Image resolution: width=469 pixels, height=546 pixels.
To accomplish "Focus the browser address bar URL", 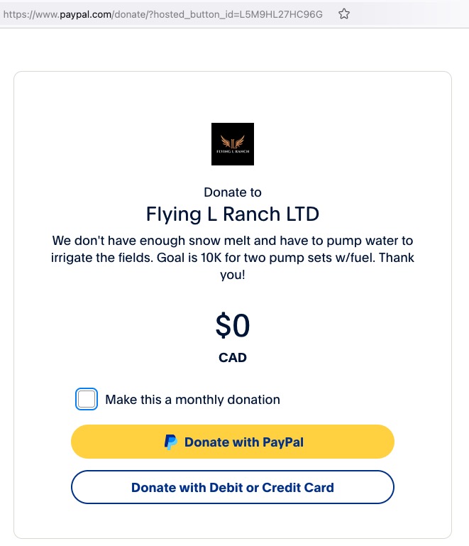I will pos(163,13).
